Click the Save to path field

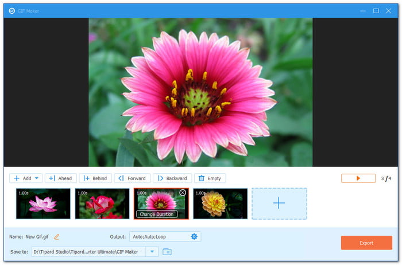[x=88, y=252]
